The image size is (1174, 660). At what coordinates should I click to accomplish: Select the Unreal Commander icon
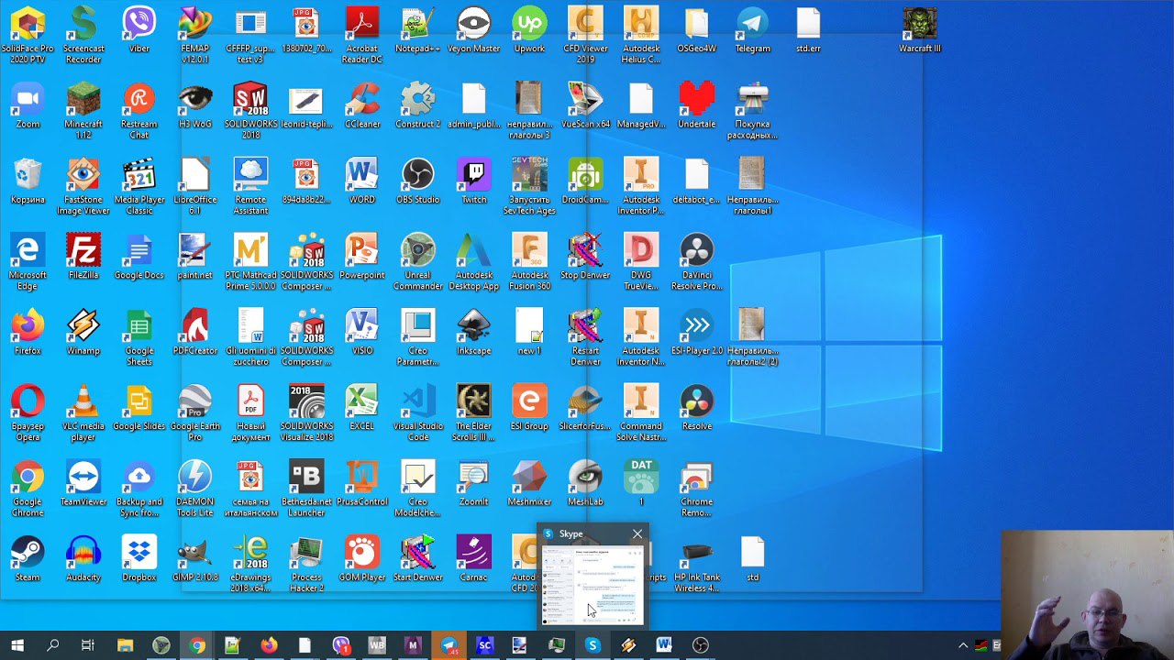[417, 262]
